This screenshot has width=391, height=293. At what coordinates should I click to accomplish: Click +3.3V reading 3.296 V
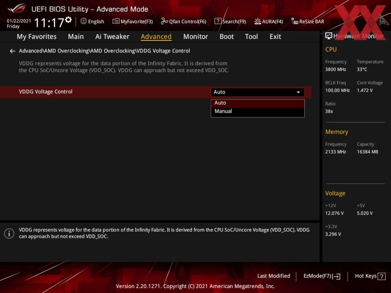(333, 234)
